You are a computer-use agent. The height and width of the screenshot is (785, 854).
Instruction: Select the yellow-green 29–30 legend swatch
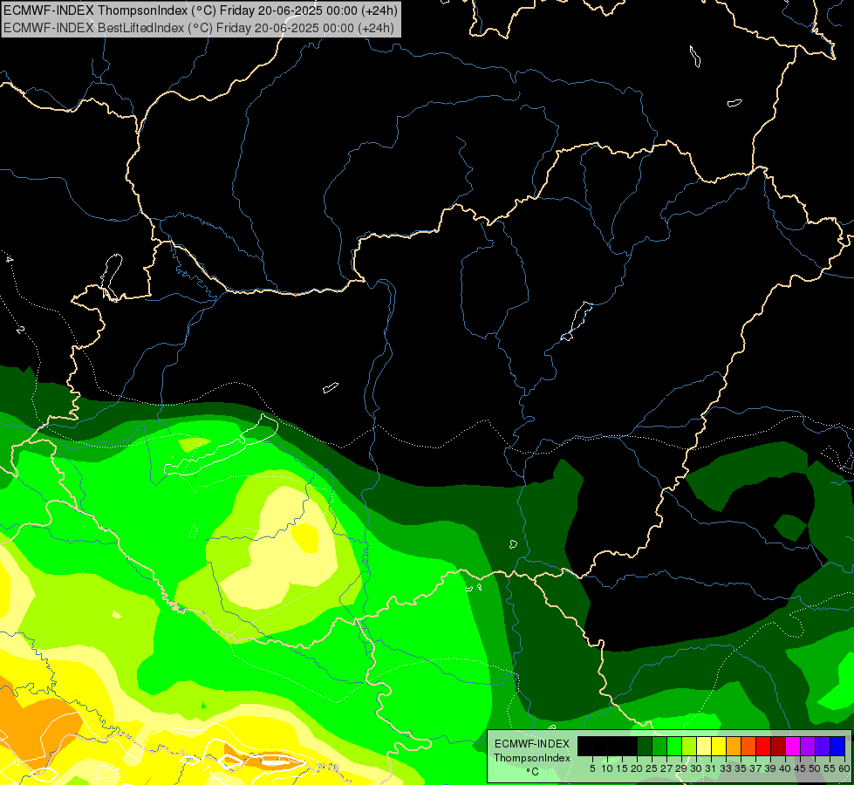689,746
